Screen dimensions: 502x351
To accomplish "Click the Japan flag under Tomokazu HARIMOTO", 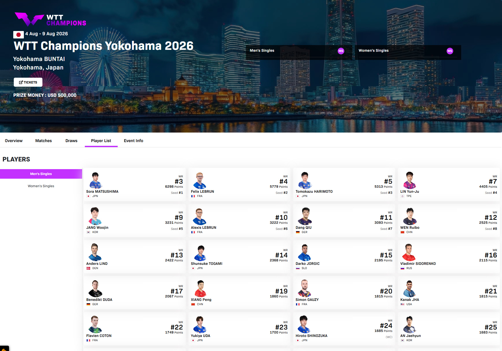I will click(298, 196).
